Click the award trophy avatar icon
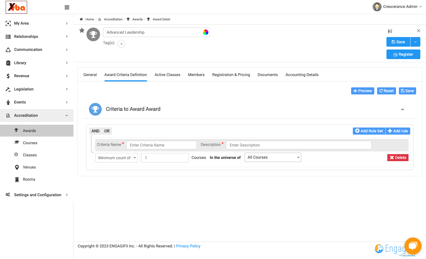The image size is (426, 259). pyautogui.click(x=93, y=34)
